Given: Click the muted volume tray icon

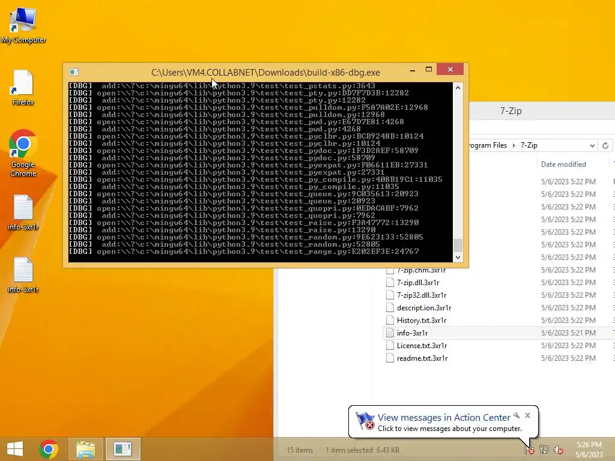Looking at the screenshot, I should pos(559,450).
